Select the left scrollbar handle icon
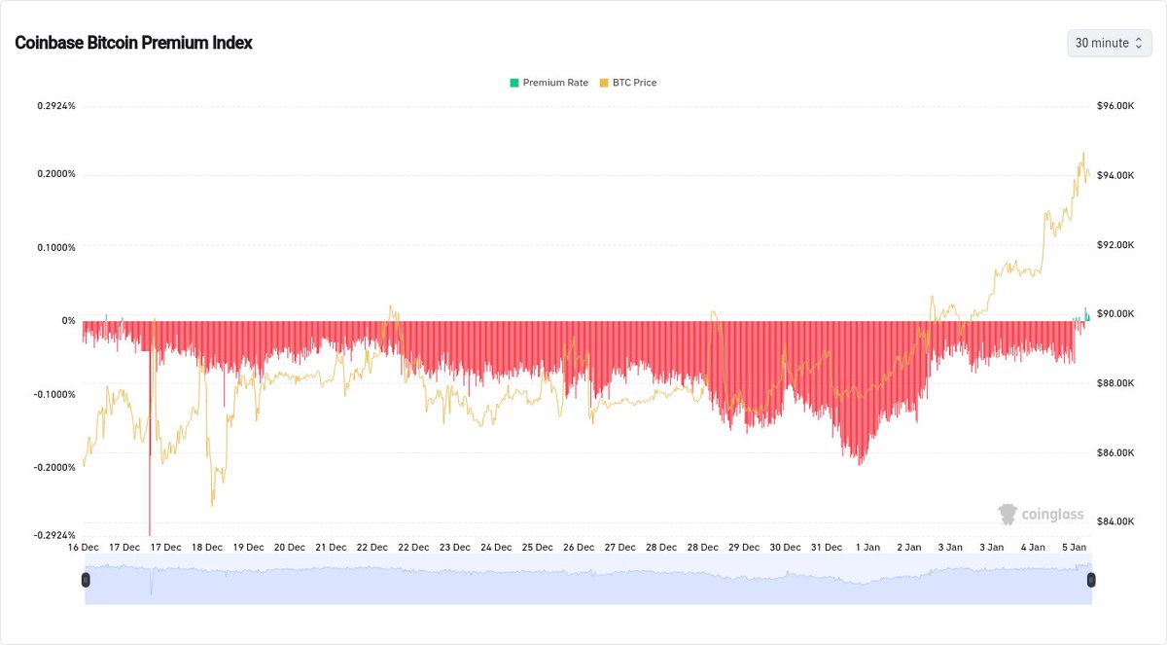Screen dimensions: 1167x645 point(86,579)
